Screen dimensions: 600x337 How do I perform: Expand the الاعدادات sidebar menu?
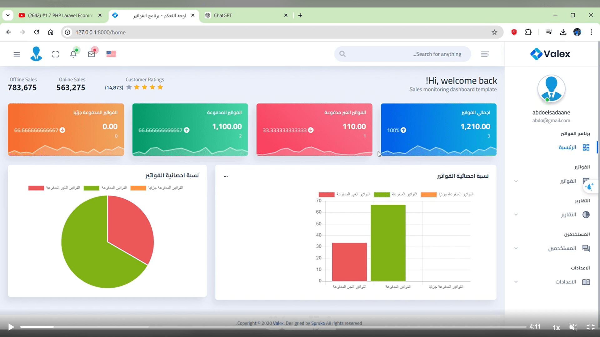[565, 282]
